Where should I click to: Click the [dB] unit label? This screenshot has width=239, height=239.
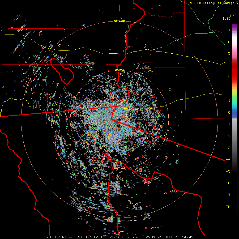(x=227, y=18)
